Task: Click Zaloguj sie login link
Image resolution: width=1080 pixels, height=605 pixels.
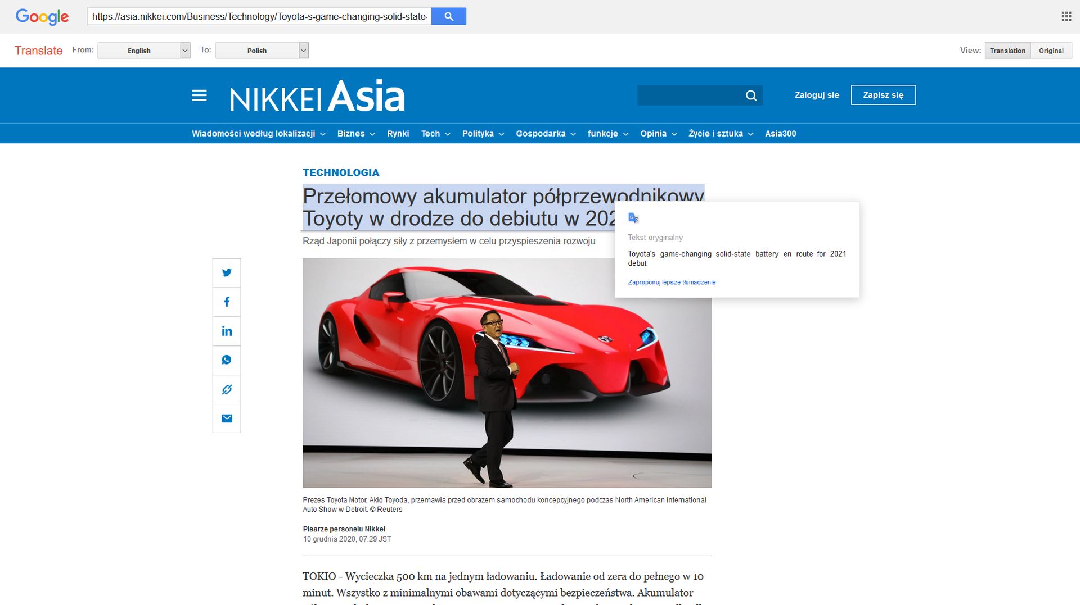Action: coord(817,95)
